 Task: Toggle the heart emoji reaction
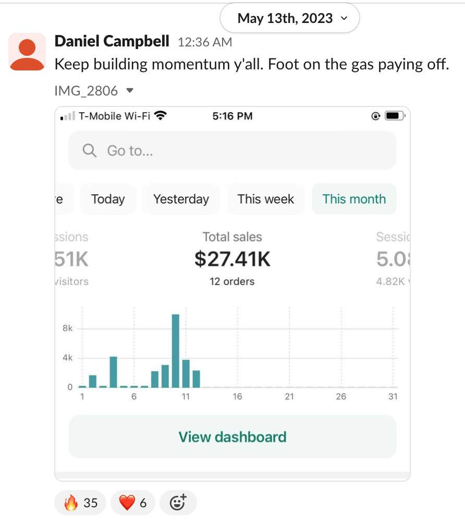(133, 503)
